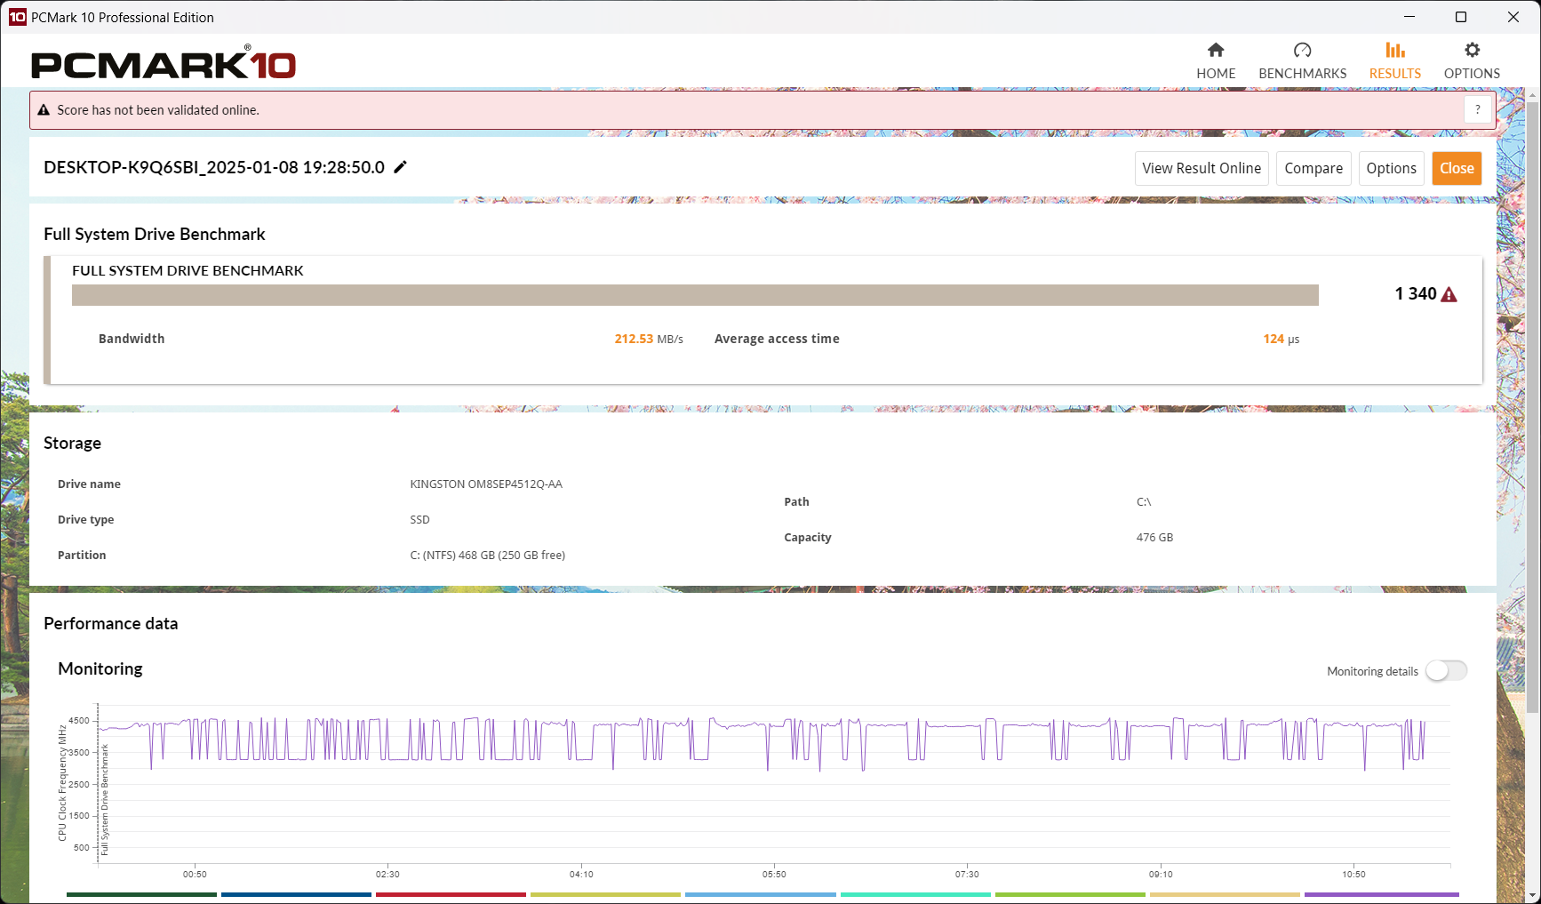Click the PCMark 10 app icon in title bar
1541x904 pixels.
click(x=18, y=17)
